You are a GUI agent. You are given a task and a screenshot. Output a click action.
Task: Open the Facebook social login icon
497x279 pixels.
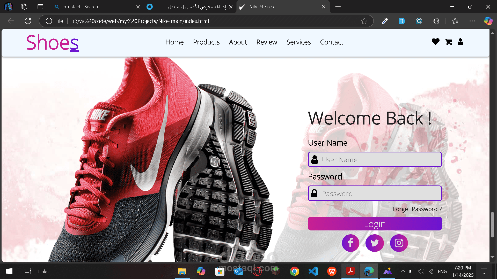pos(350,243)
